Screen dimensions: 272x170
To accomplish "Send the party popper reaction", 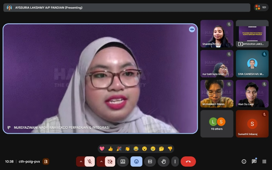I will pyautogui.click(x=119, y=149).
